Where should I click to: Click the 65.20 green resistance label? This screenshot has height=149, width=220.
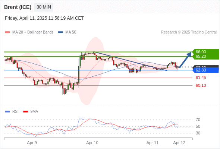(x=201, y=56)
